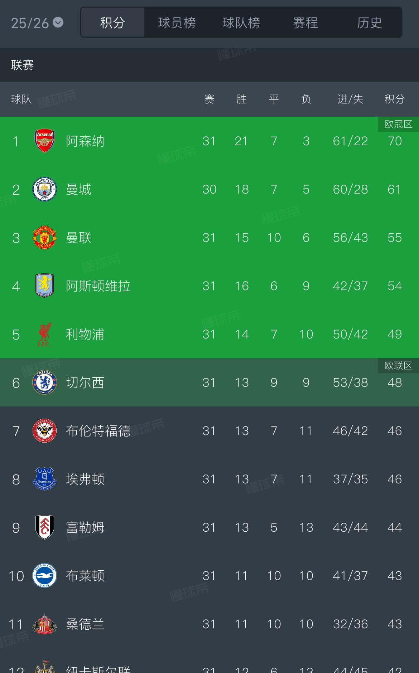Click the 积分 column header
Viewport: 419px width, 673px height.
click(394, 99)
